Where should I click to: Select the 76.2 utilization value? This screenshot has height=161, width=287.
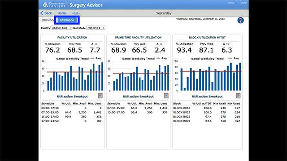[52, 50]
